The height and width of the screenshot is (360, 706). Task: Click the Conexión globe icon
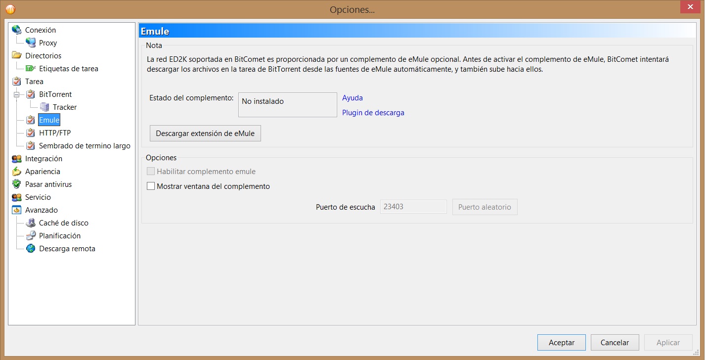coord(17,30)
